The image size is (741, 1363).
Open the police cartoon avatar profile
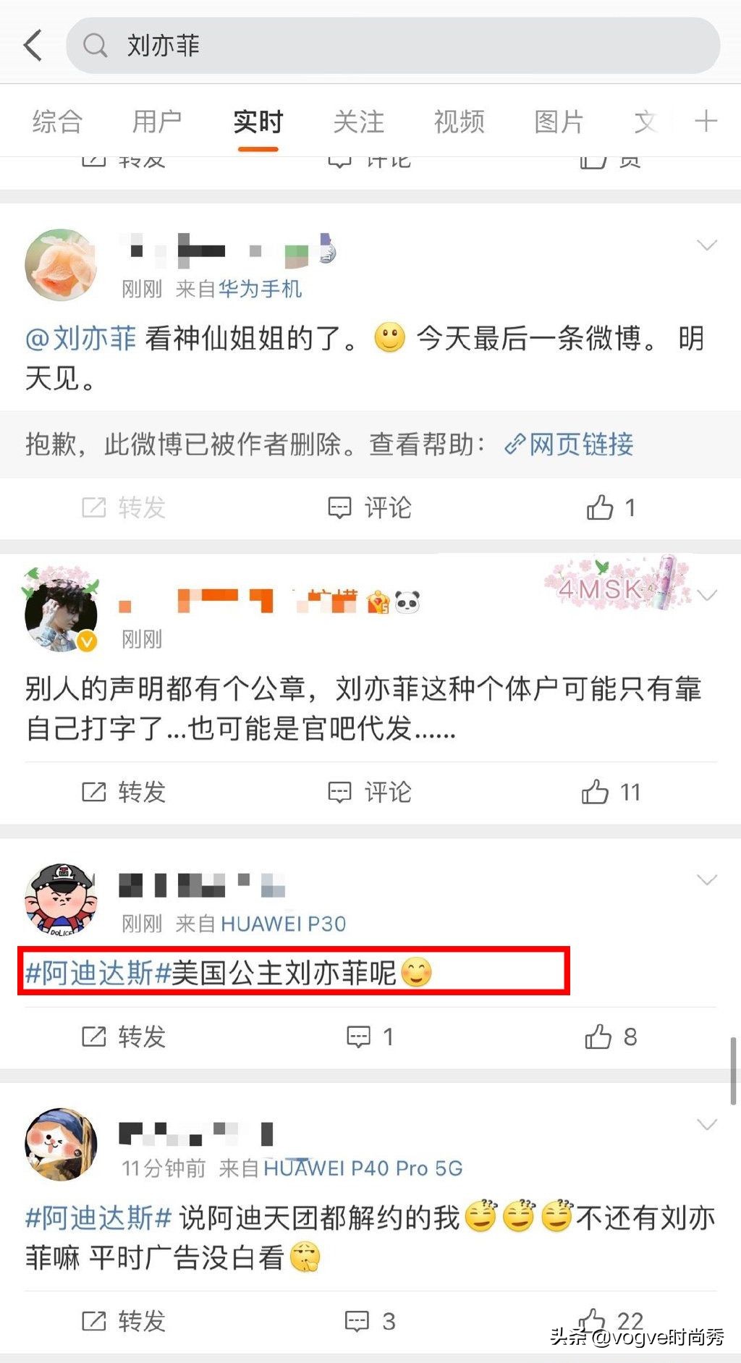[61, 900]
